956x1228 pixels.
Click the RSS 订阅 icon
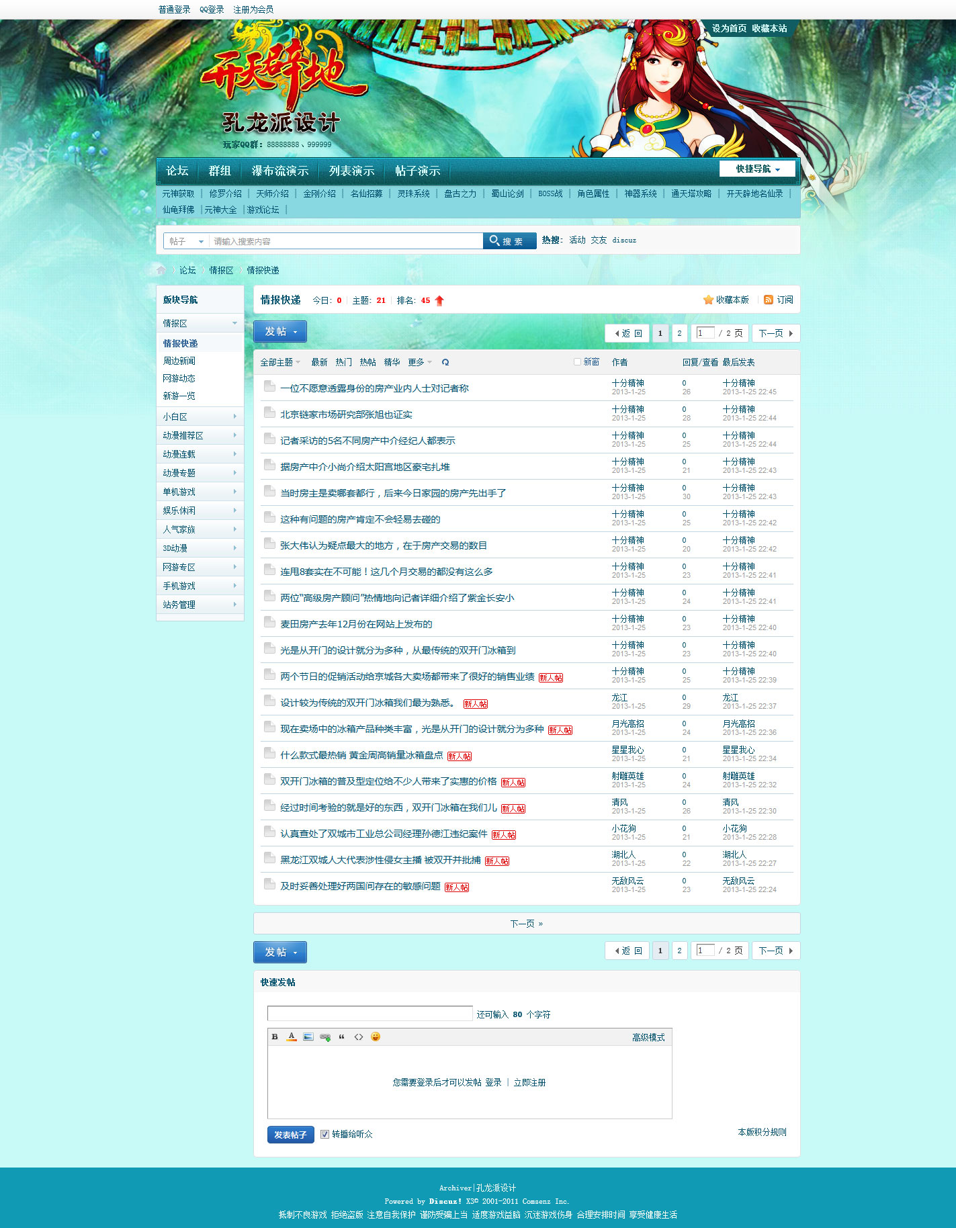coord(769,300)
